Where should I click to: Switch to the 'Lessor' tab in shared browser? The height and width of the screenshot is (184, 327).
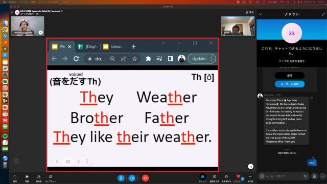[113, 47]
